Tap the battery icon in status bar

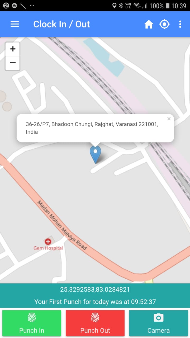coord(168,6)
